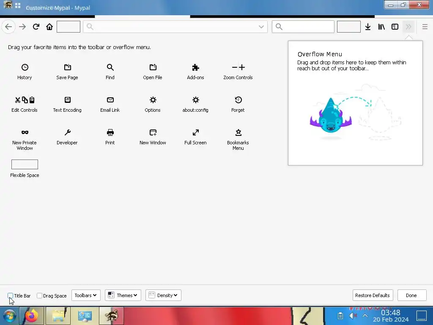This screenshot has width=433, height=325.
Task: Enable the Drag Space checkbox
Action: pyautogui.click(x=39, y=295)
